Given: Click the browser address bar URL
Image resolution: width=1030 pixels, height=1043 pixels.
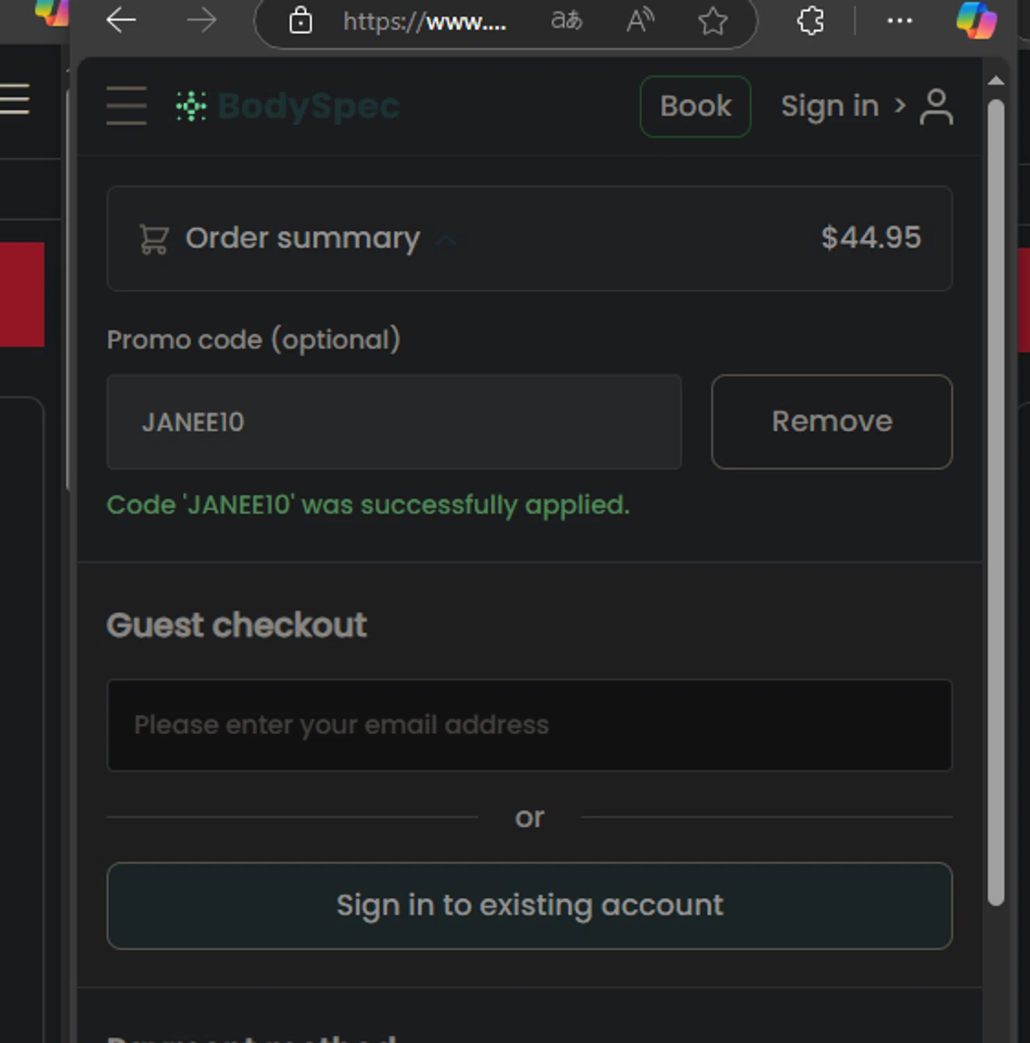Looking at the screenshot, I should pyautogui.click(x=425, y=22).
